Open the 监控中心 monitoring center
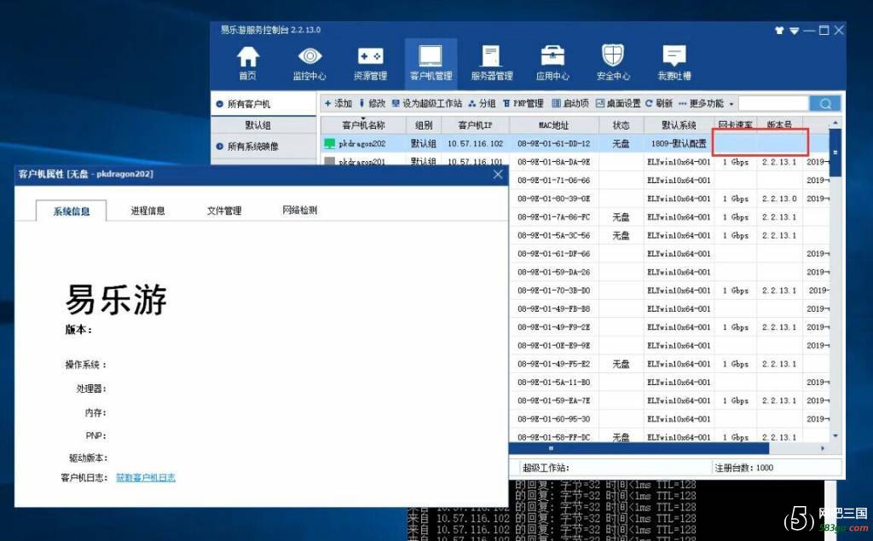 (309, 64)
